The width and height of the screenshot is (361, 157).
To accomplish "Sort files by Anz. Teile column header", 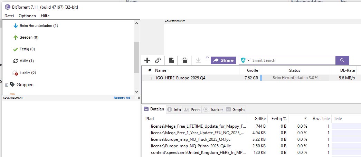I will [x=320, y=119].
